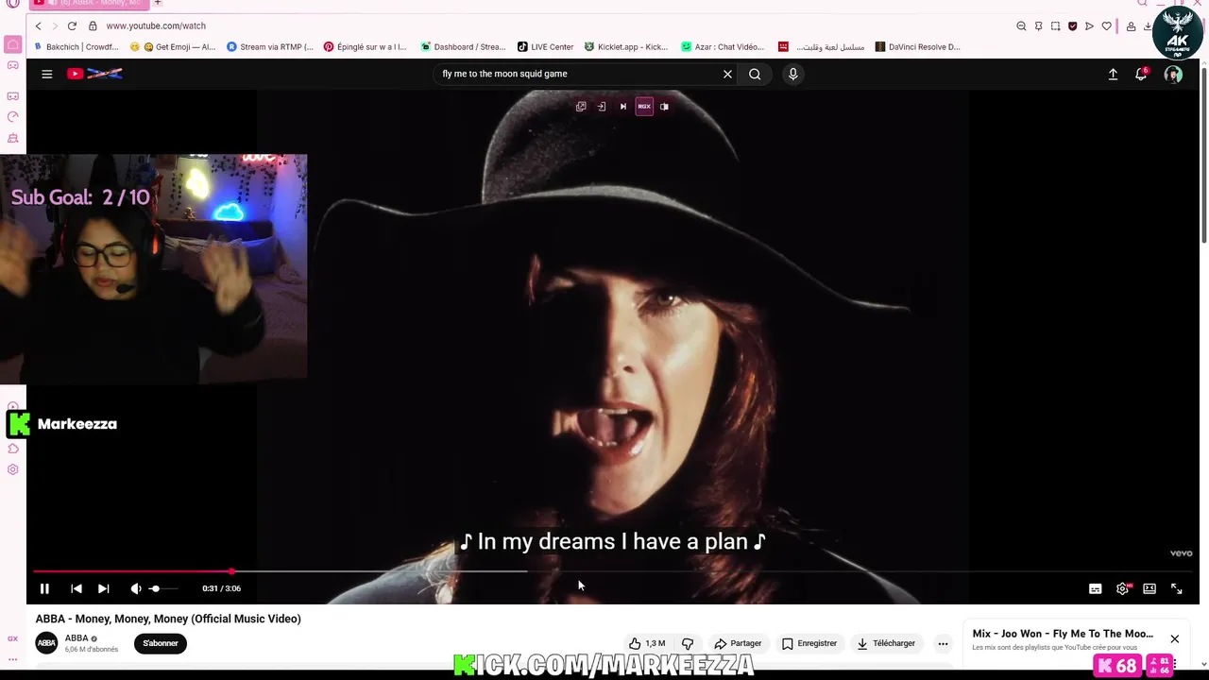The image size is (1209, 680).
Task: Open a new browser tab with plus
Action: click(x=158, y=4)
